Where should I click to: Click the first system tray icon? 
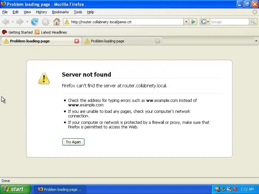(x=217, y=189)
